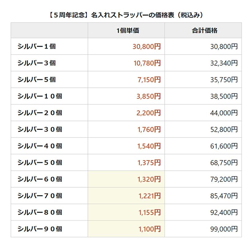The image size is (252, 252).
Task: Select the シルバー５個 row label
Action: [36, 80]
